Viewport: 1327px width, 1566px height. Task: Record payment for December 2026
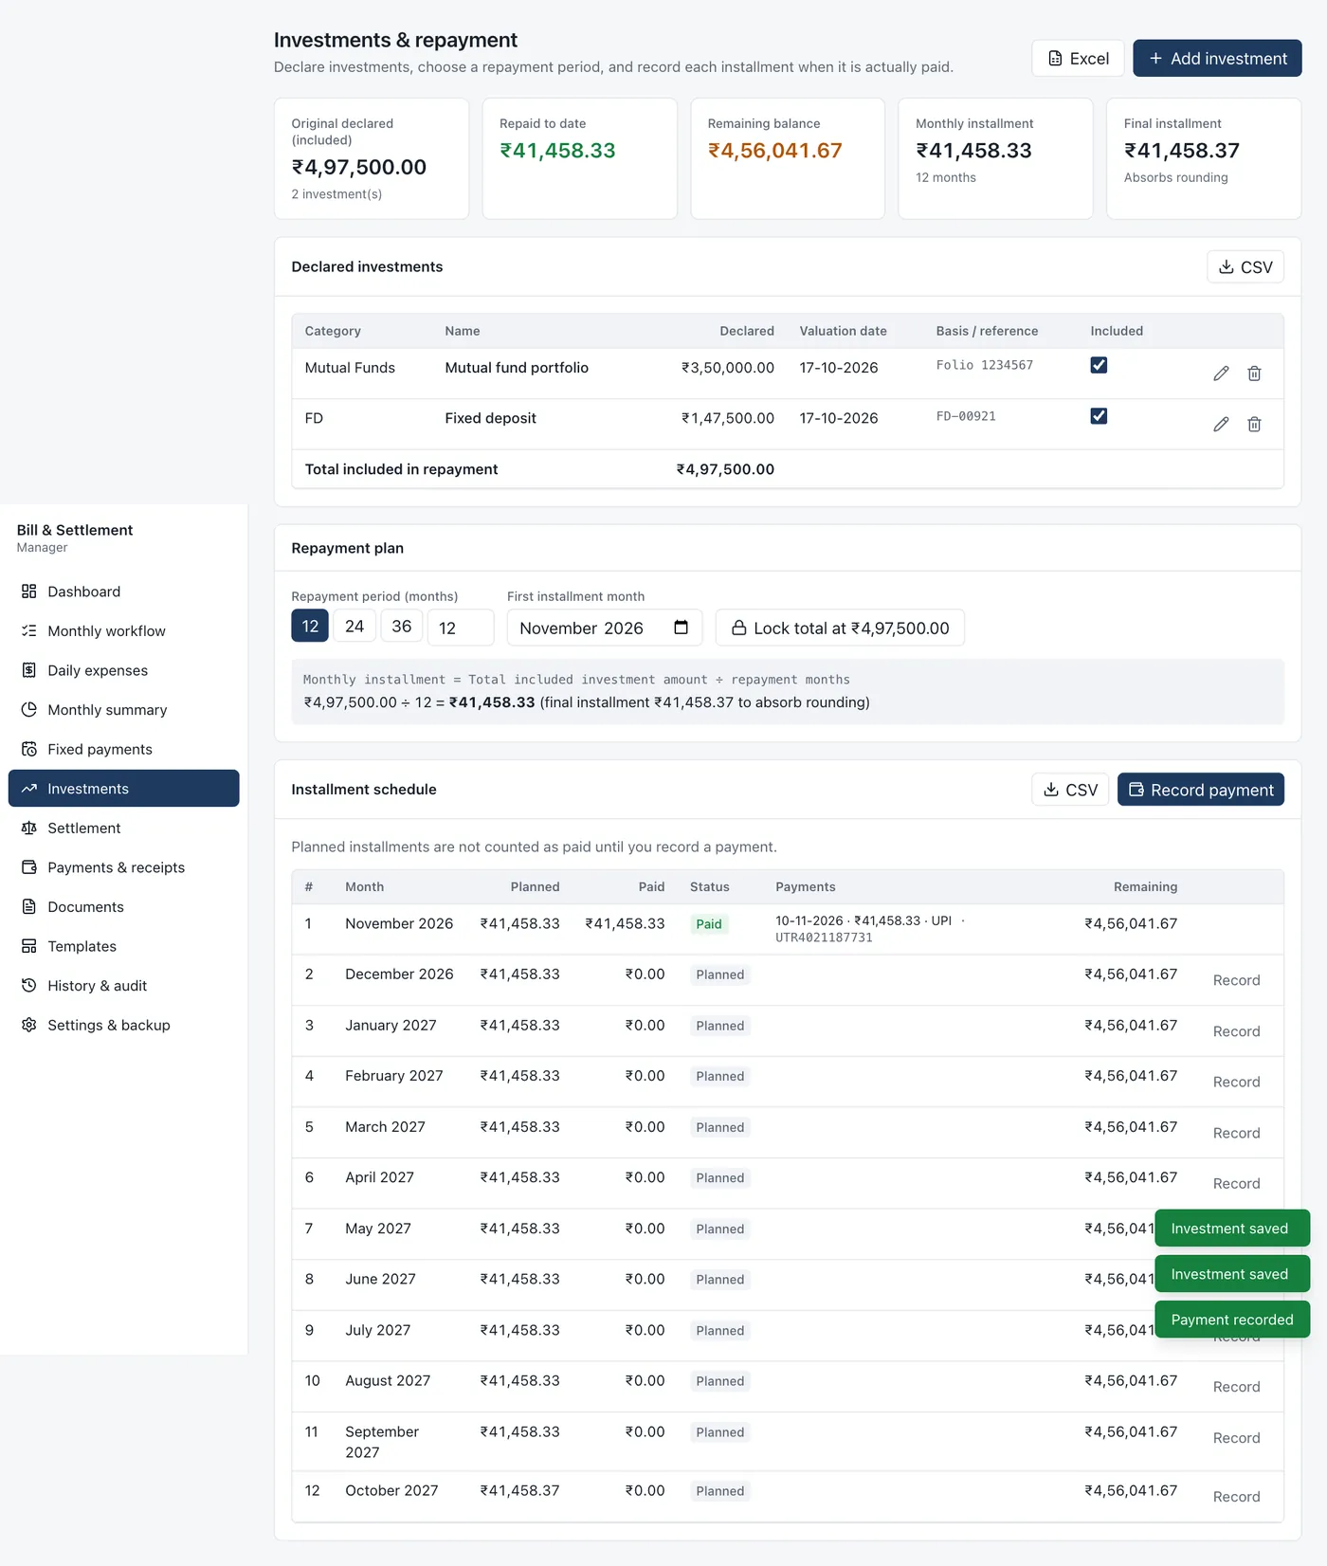[1236, 980]
